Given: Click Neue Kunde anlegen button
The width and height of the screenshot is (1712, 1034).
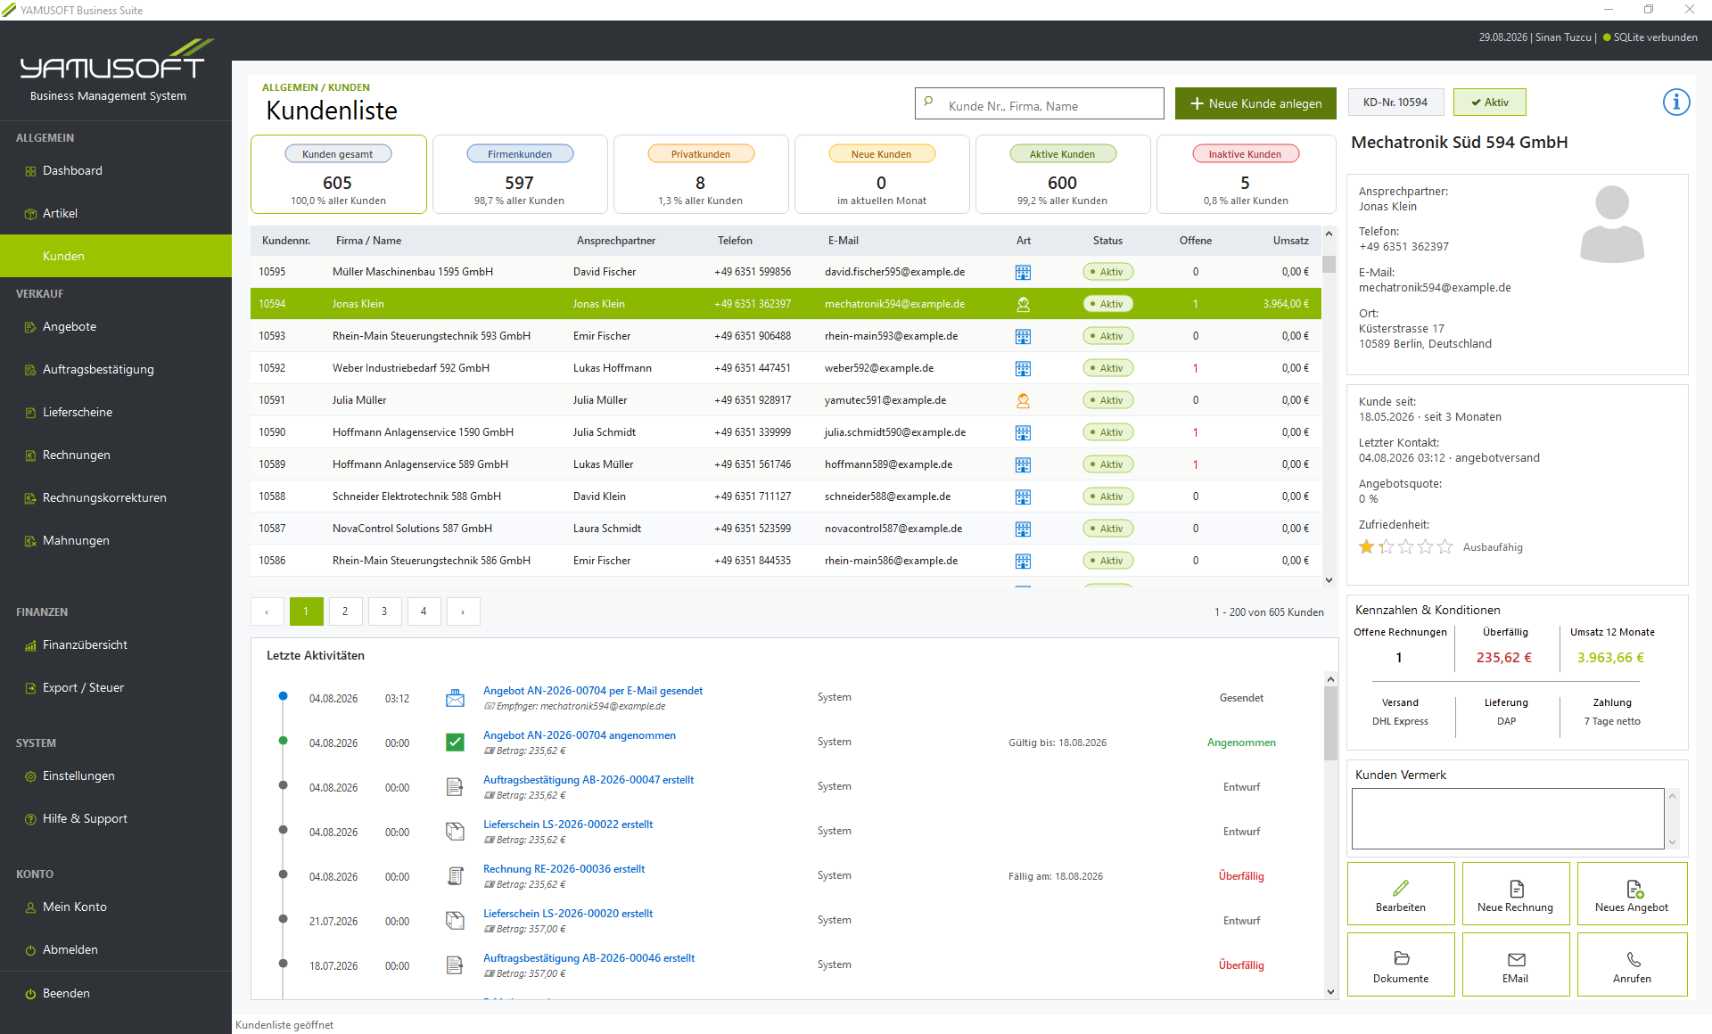Looking at the screenshot, I should pyautogui.click(x=1255, y=103).
